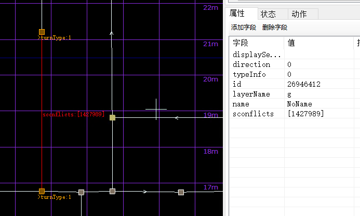360x216 pixels.
Task: Click the crosshair cursor marker on the canvas
Action: (x=156, y=110)
